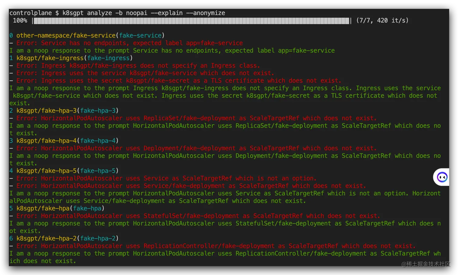458x275 pixels.
Task: Select the fake-service resource name
Action: click(140, 35)
